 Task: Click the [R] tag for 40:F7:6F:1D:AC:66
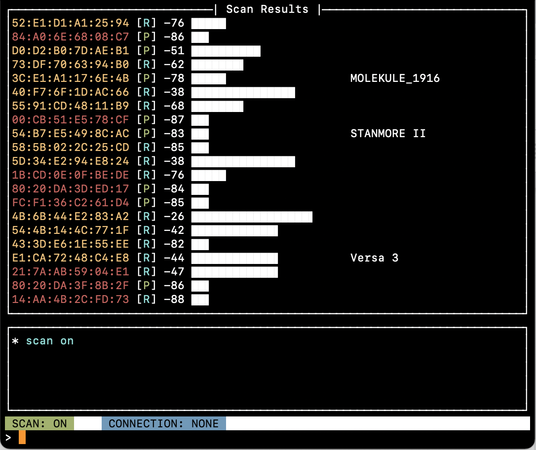pyautogui.click(x=146, y=92)
